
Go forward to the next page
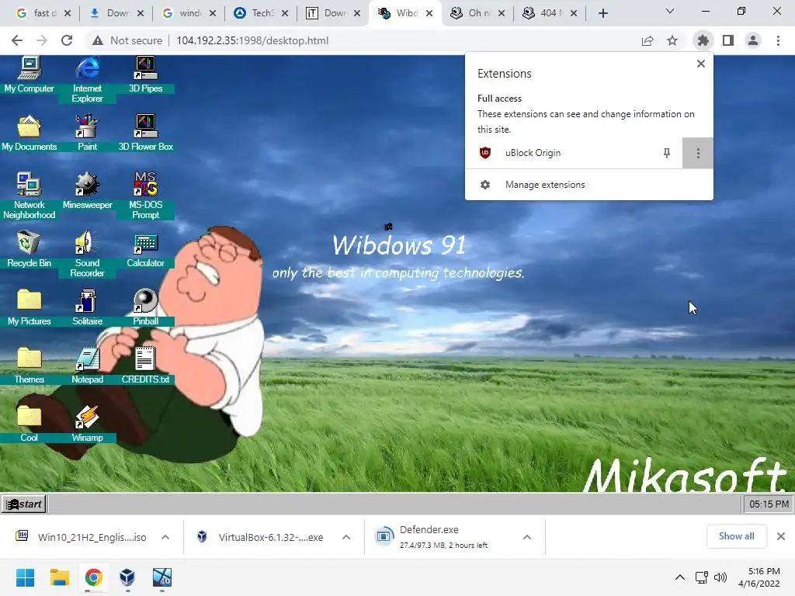[42, 40]
